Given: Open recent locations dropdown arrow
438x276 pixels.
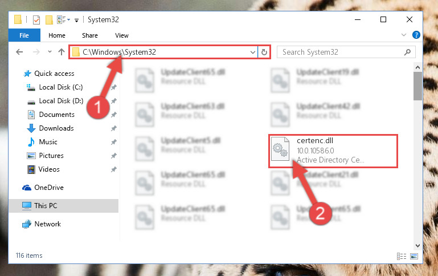Looking at the screenshot, I should point(50,52).
